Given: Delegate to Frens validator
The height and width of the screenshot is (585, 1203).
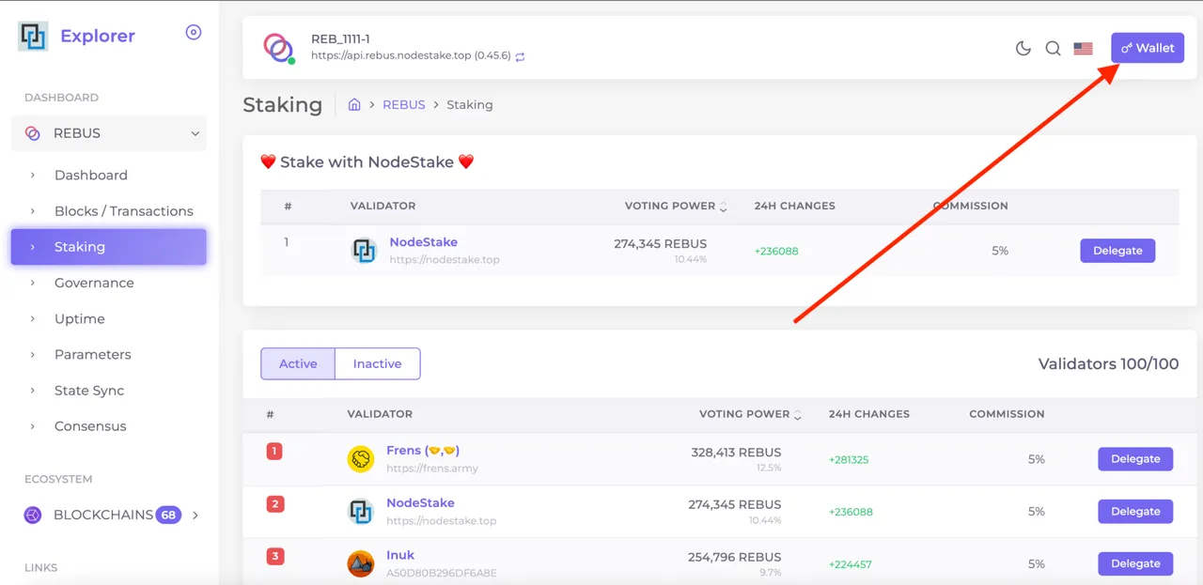Looking at the screenshot, I should (1135, 459).
